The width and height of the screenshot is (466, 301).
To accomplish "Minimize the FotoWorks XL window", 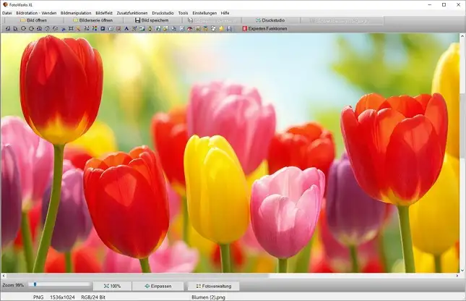I will click(x=430, y=5).
